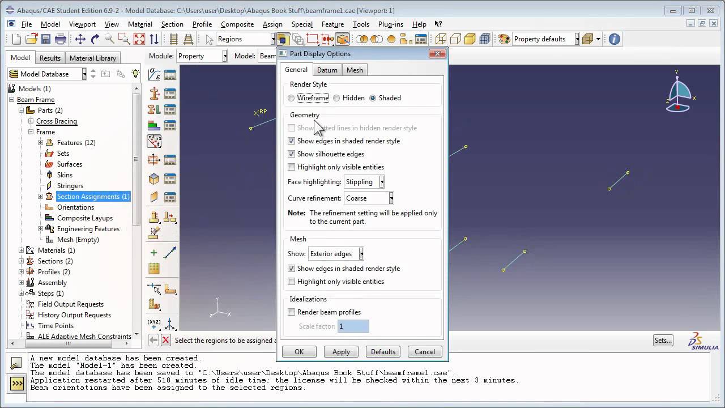Click the red X cancel procedure icon
Screen dimensions: 725x408
pyautogui.click(x=165, y=340)
